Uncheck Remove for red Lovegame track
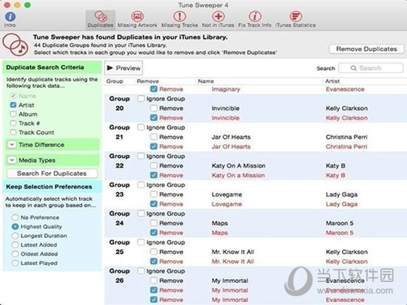 coord(154,204)
